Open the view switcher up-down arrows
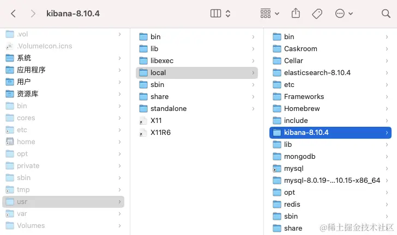The image size is (397, 235). [228, 14]
